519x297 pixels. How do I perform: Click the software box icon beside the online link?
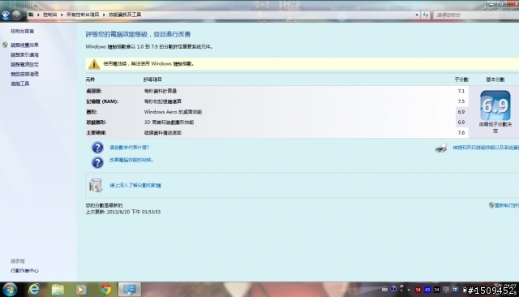click(x=96, y=185)
